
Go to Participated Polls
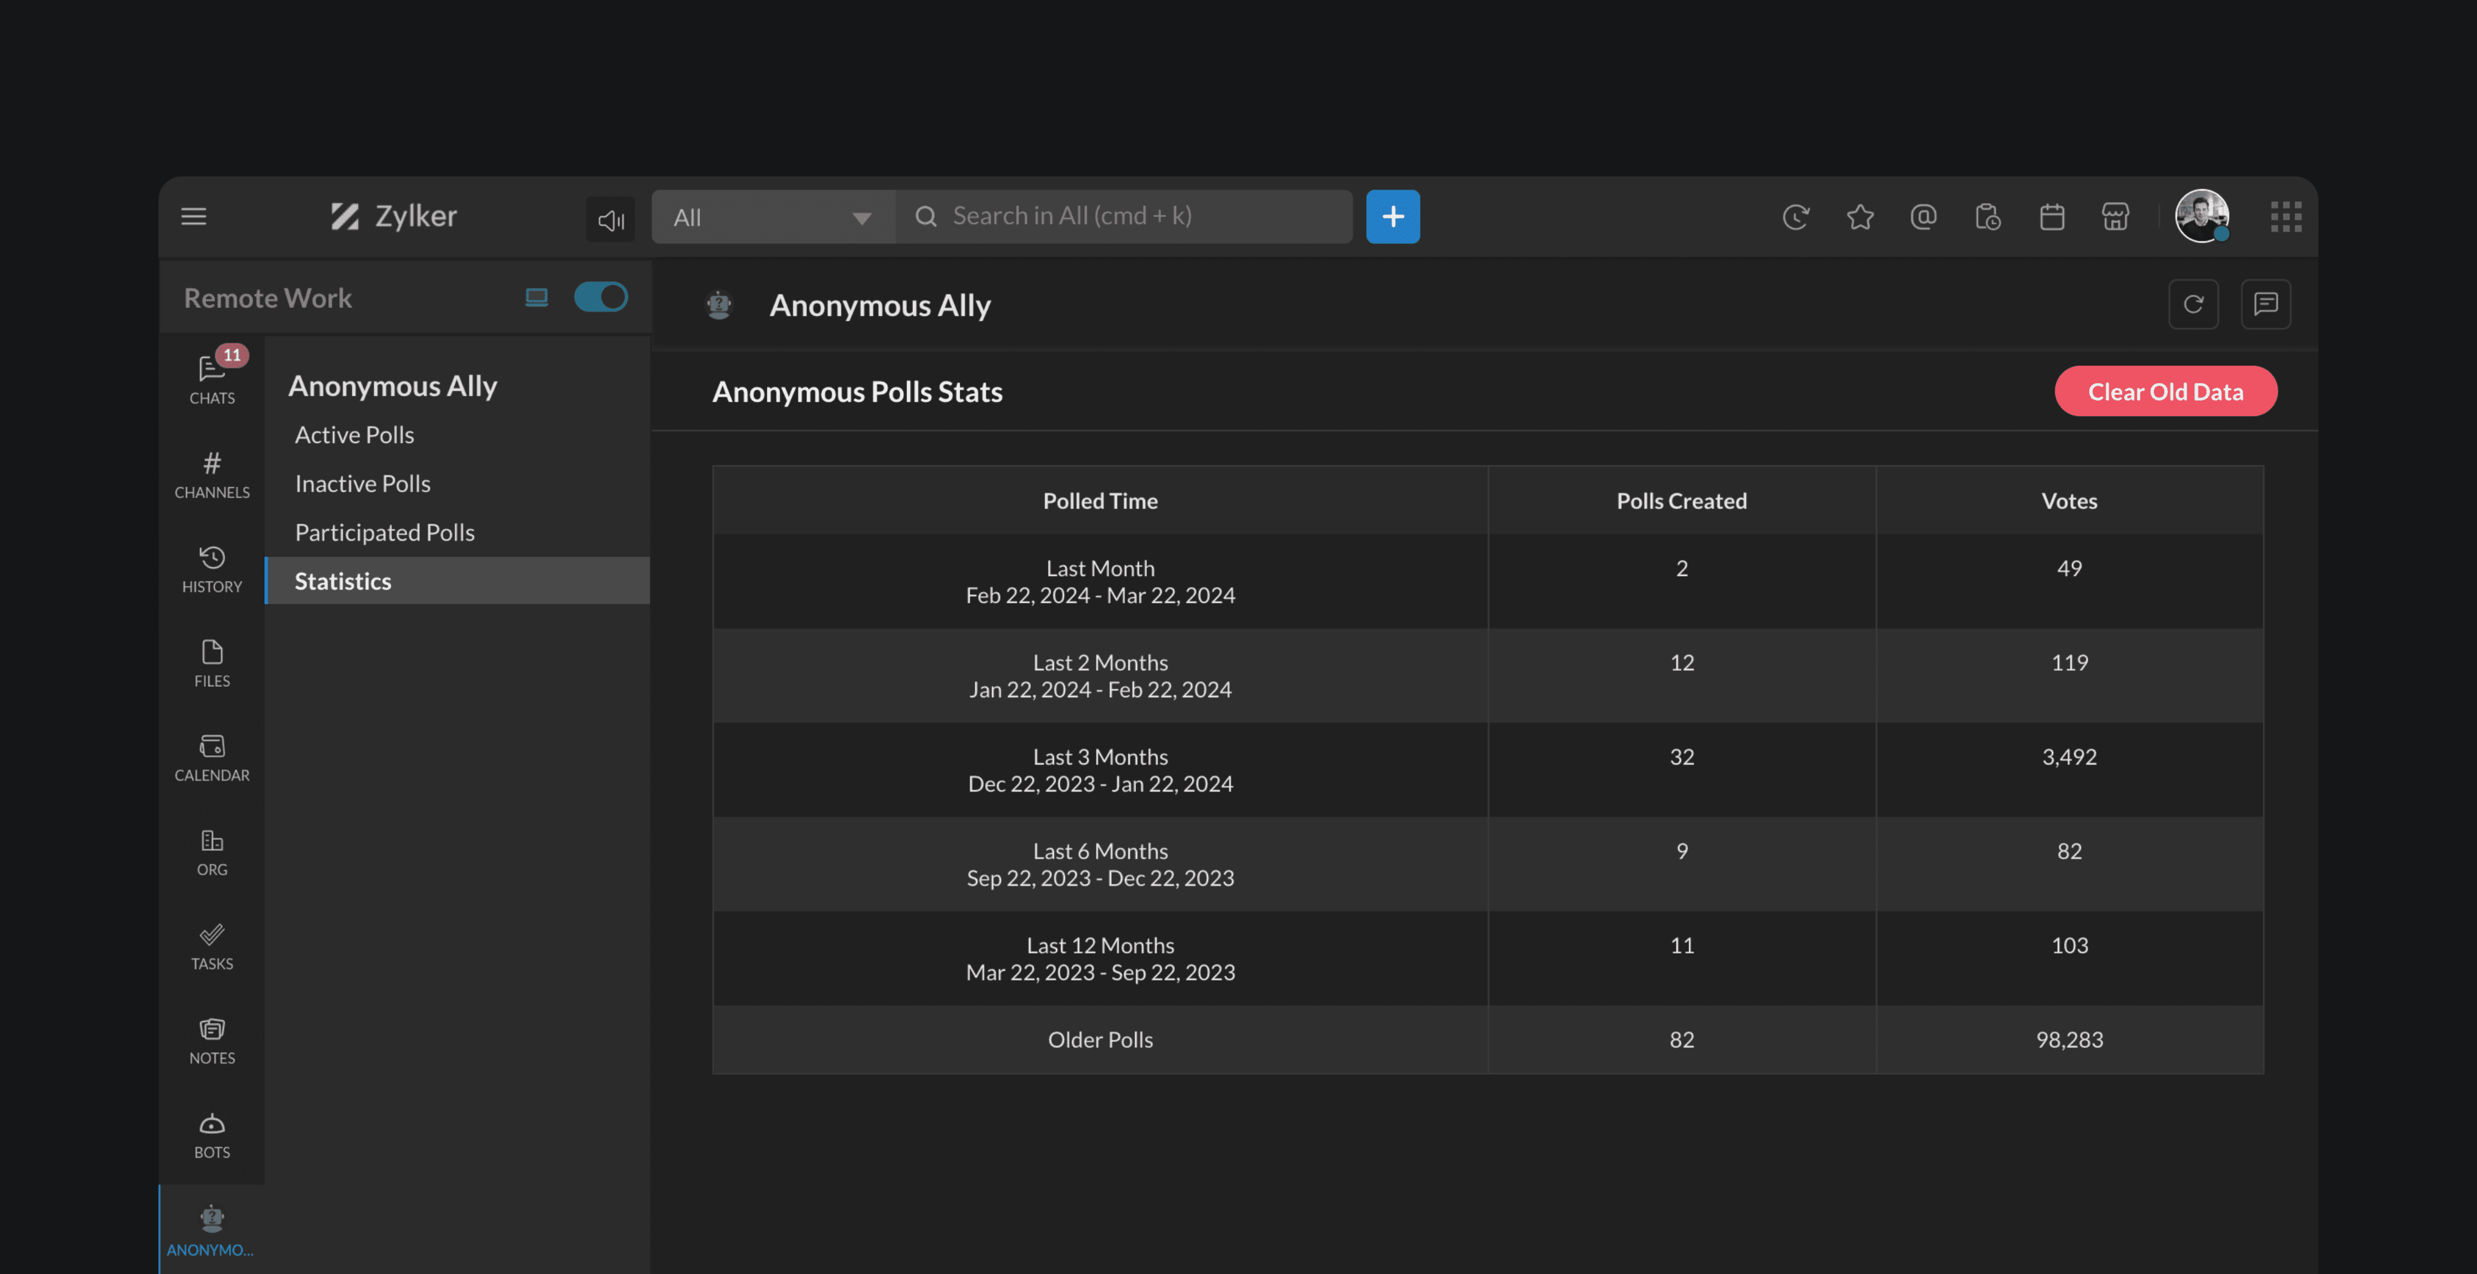(x=385, y=533)
